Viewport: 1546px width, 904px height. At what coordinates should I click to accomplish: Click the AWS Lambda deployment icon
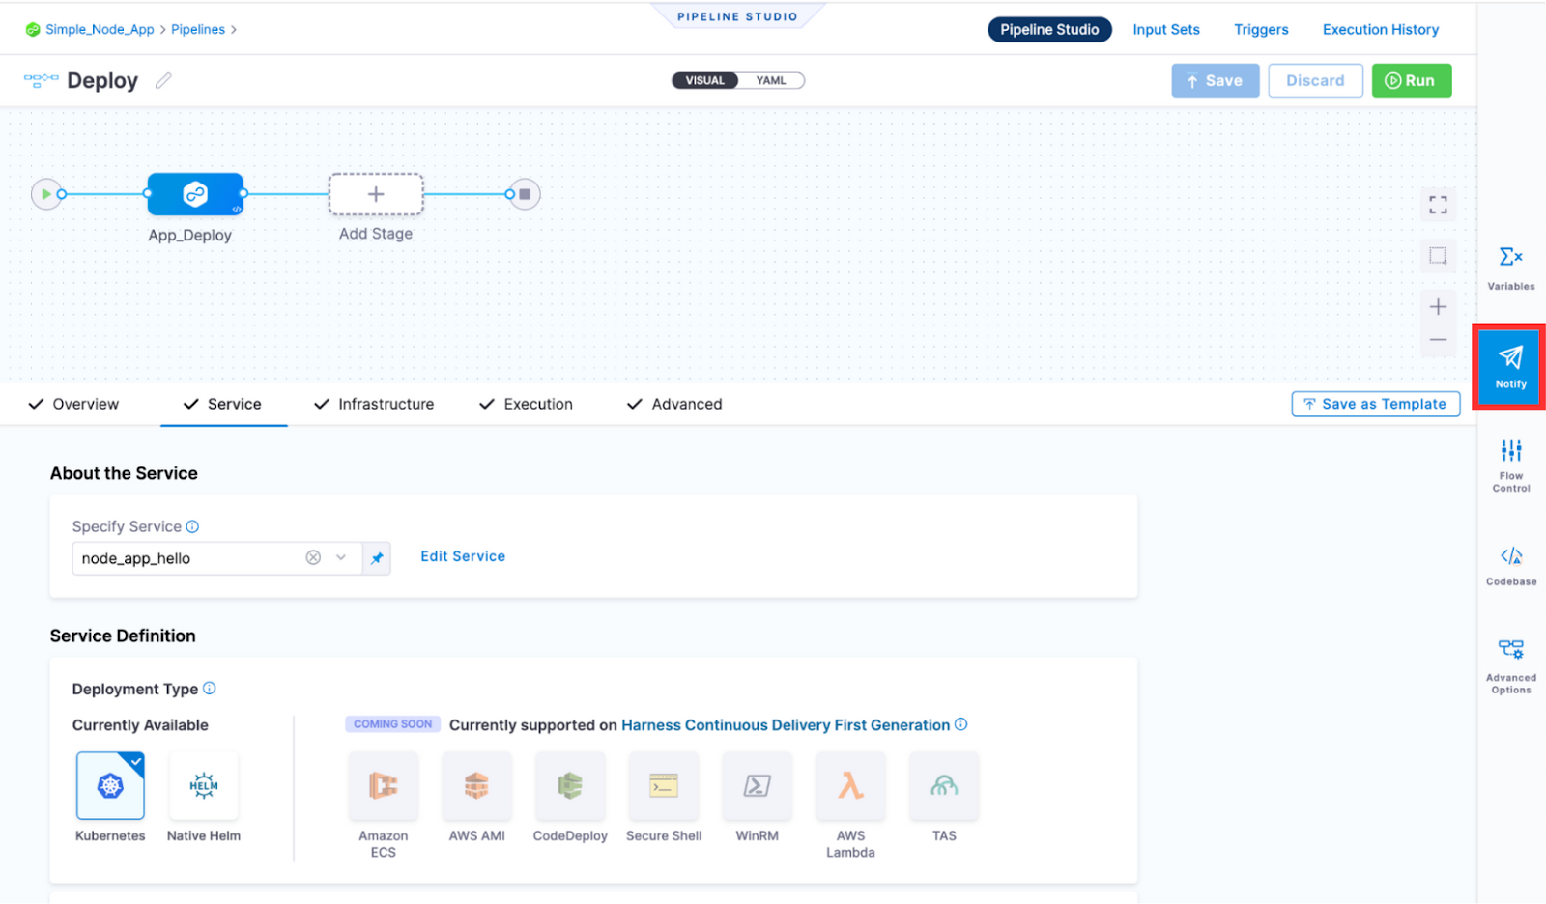[850, 785]
